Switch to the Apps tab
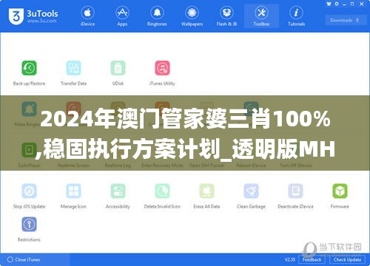Image resolution: width=370 pixels, height=266 pixels. [122, 16]
